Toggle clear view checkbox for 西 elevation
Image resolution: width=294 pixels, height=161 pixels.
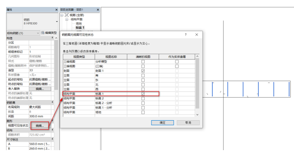[x=143, y=89]
